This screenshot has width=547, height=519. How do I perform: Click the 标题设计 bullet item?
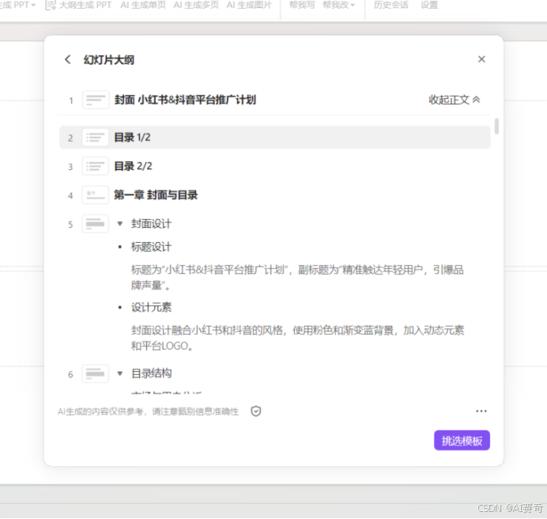(x=151, y=247)
